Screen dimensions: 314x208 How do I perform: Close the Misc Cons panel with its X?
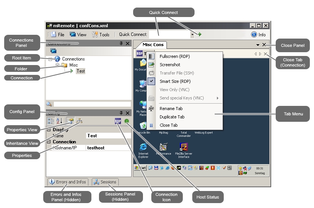tap(264, 45)
